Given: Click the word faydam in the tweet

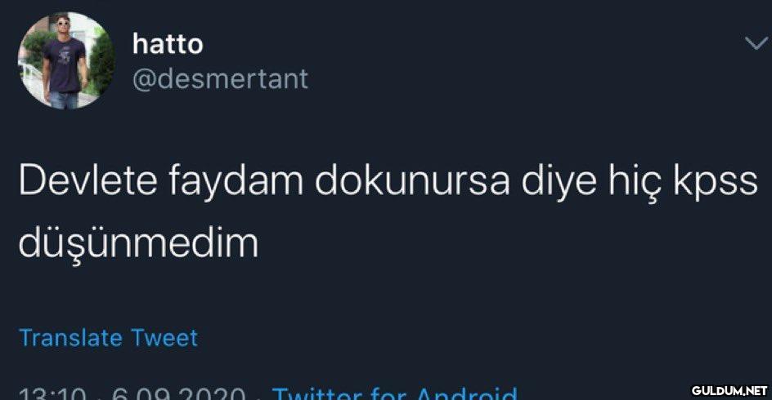Looking at the screenshot, I should (236, 183).
